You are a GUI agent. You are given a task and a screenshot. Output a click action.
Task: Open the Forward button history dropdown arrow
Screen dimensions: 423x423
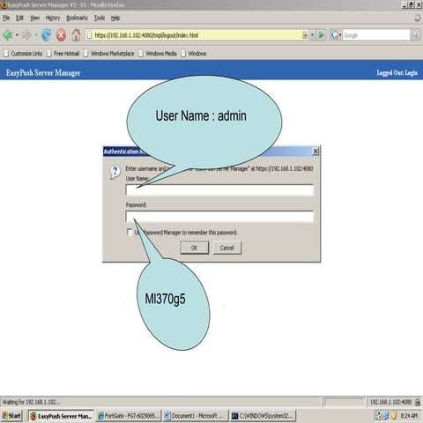pyautogui.click(x=36, y=35)
